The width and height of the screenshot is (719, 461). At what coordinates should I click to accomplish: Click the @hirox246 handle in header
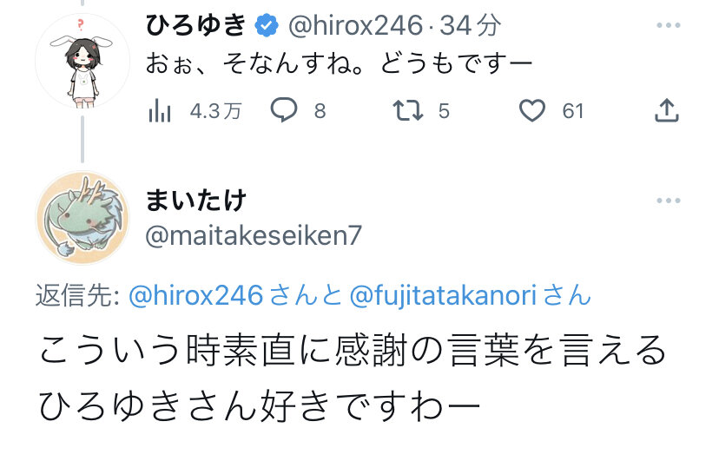(x=355, y=26)
